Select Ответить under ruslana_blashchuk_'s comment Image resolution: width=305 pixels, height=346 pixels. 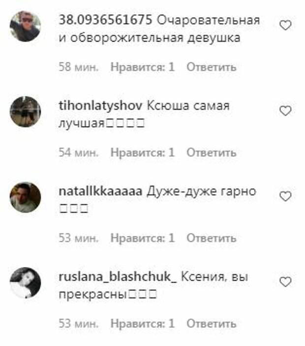(212, 323)
